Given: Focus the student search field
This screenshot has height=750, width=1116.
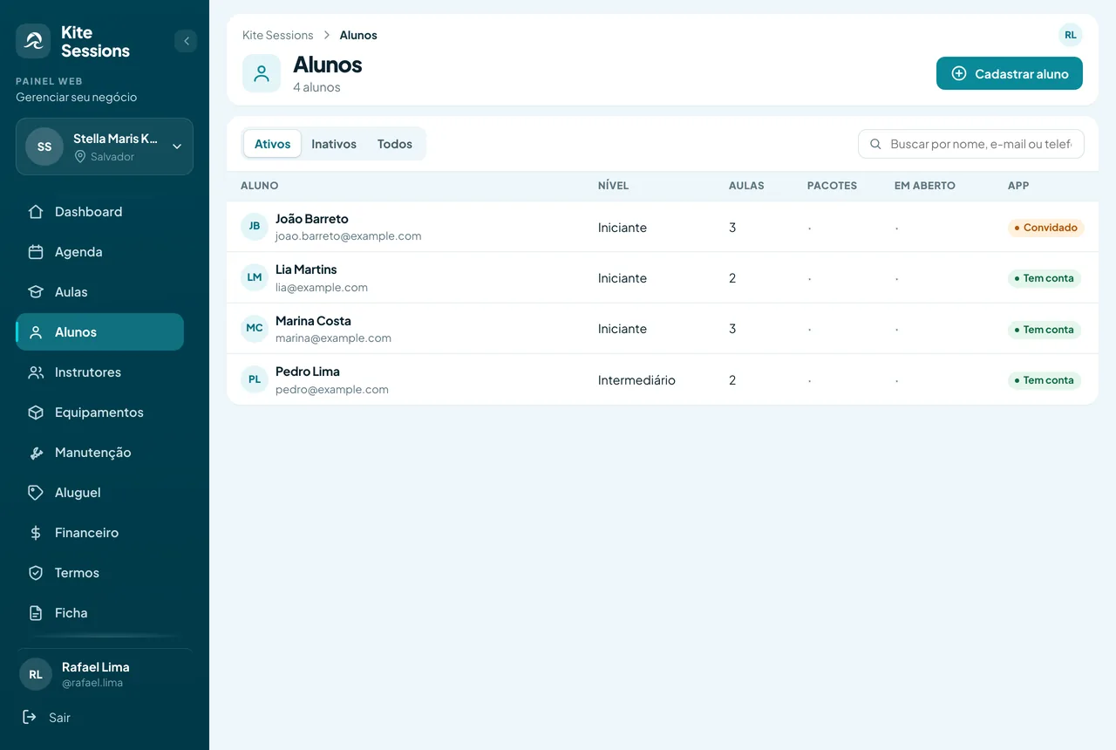Looking at the screenshot, I should pos(971,144).
